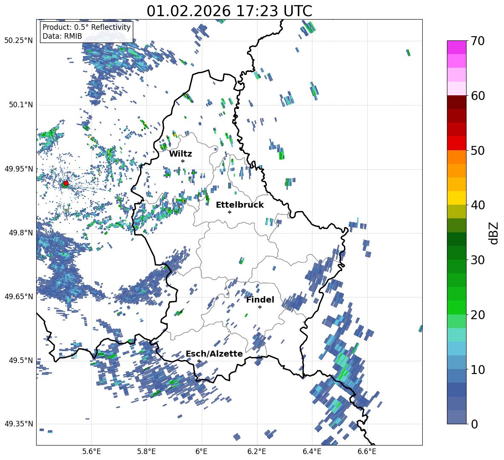This screenshot has height=460, width=504.
Task: Pick the dark maroon swatch just below 60
Action: click(456, 102)
